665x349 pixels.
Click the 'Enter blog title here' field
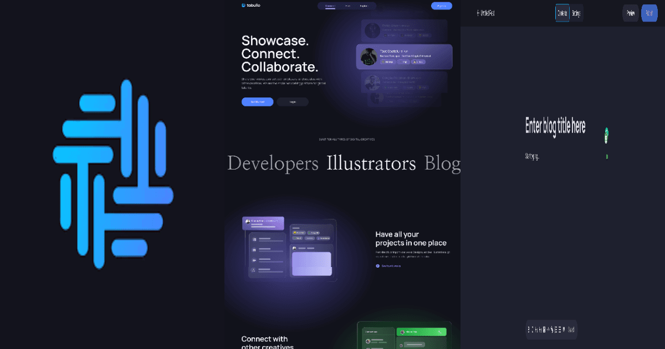click(555, 126)
